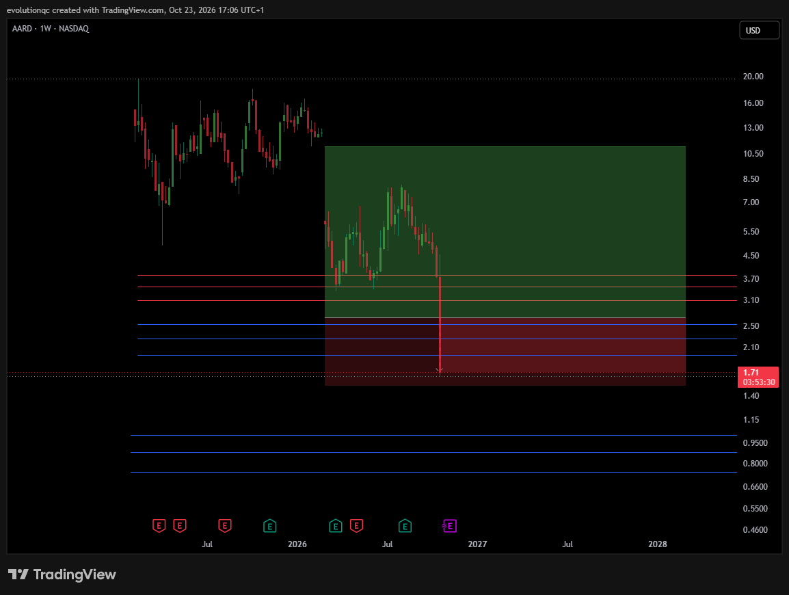
Task: Click the 8.50 price axis label
Action: click(751, 179)
